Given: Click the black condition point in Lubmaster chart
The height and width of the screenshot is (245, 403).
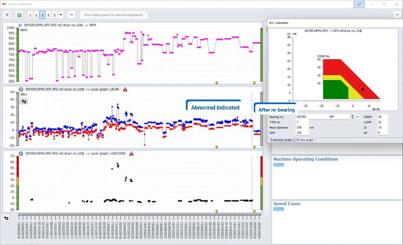Looking at the screenshot, I should (x=363, y=89).
